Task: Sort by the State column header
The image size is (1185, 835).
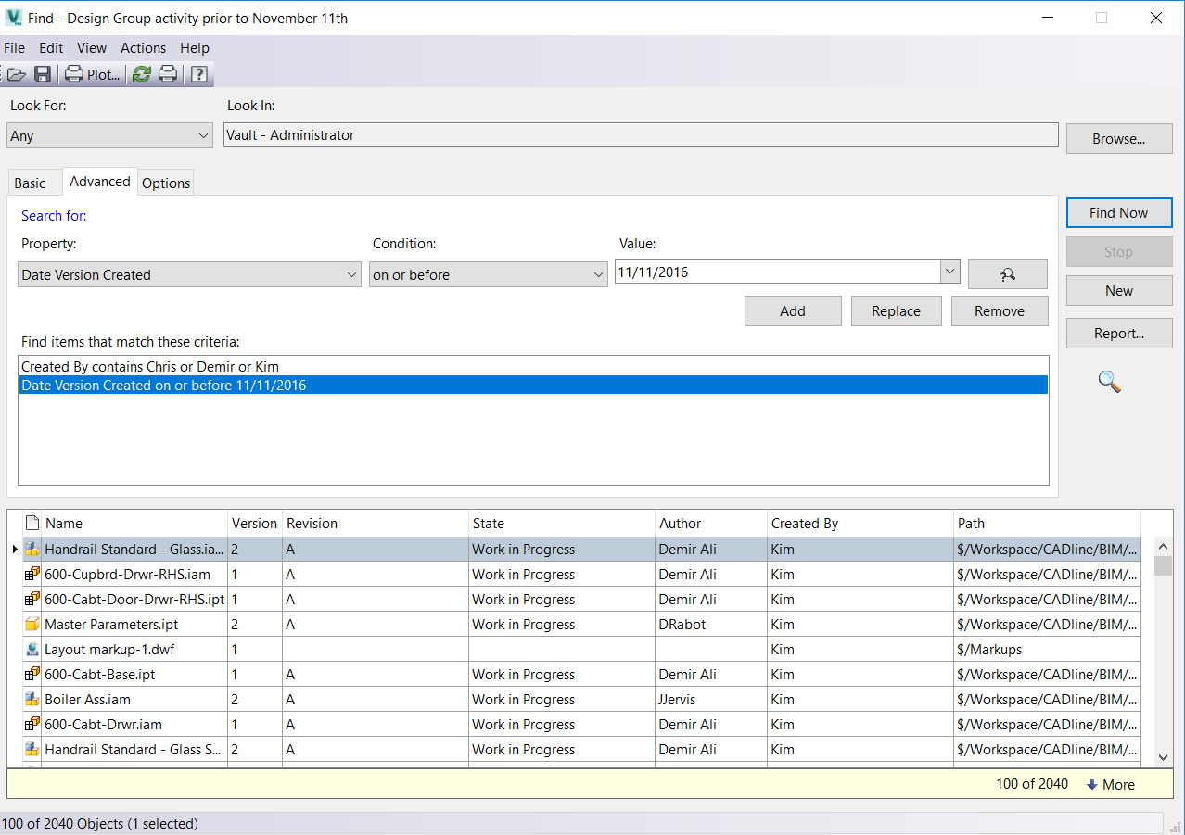Action: tap(562, 523)
